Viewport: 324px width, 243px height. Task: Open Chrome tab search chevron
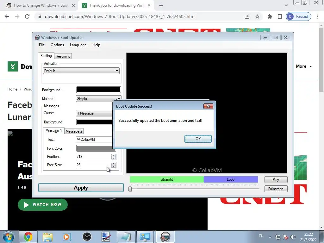click(x=286, y=5)
